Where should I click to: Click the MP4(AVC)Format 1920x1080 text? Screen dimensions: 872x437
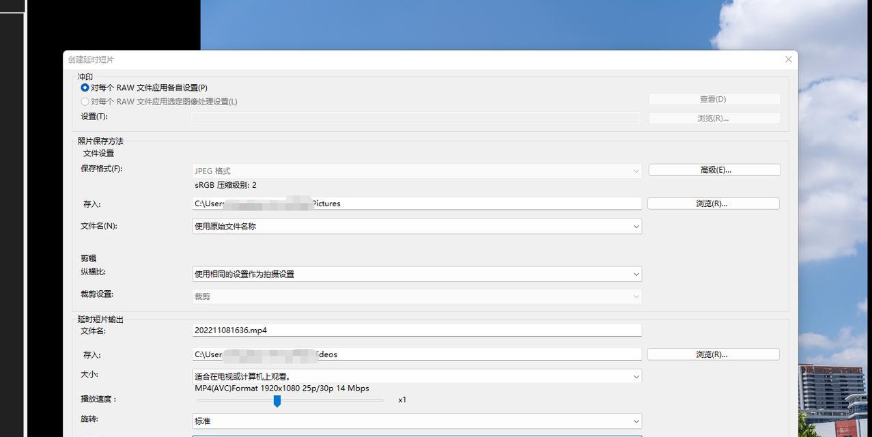click(x=281, y=389)
